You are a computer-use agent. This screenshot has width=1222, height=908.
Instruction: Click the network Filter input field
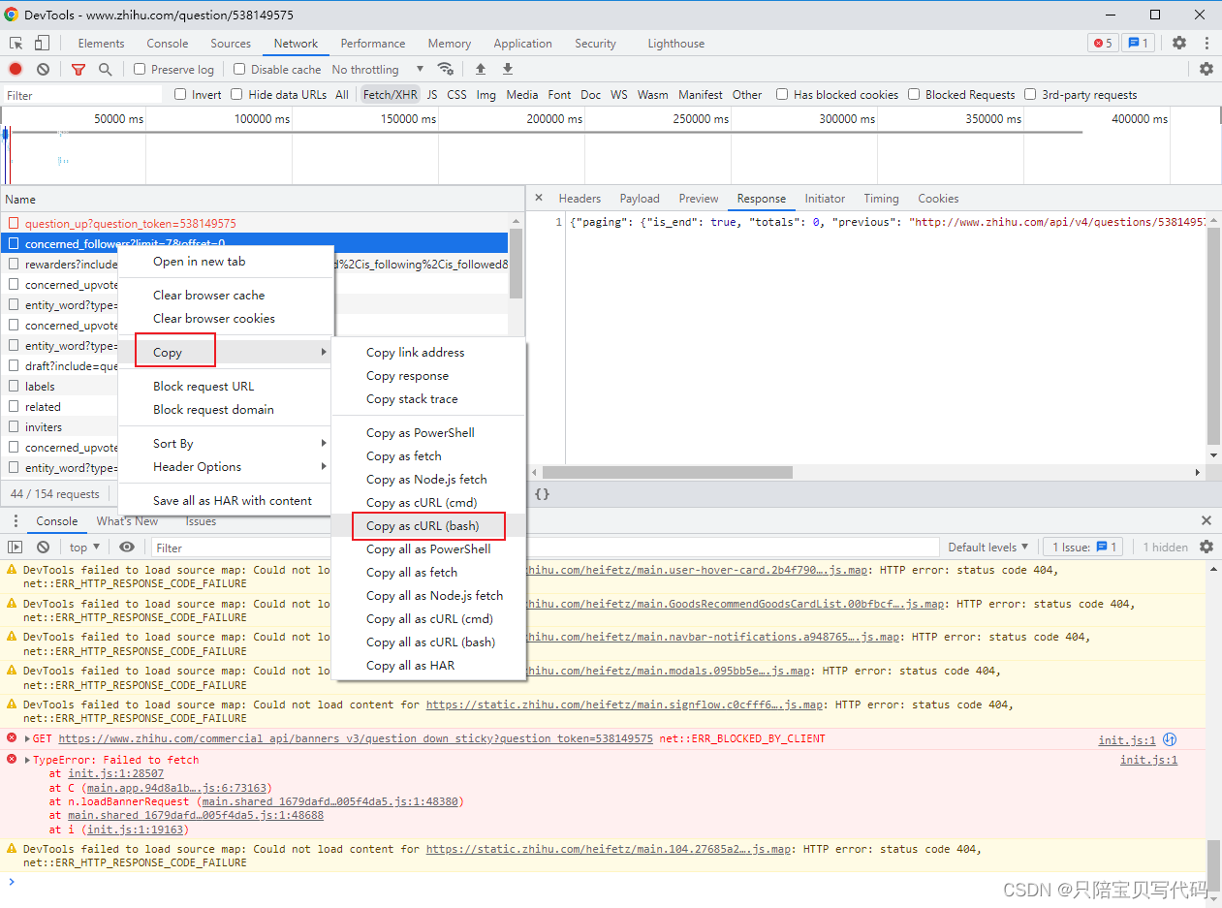click(81, 95)
